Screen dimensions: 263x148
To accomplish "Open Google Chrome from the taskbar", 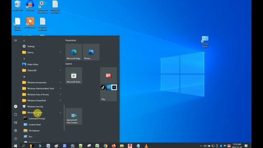I will [x=106, y=146].
